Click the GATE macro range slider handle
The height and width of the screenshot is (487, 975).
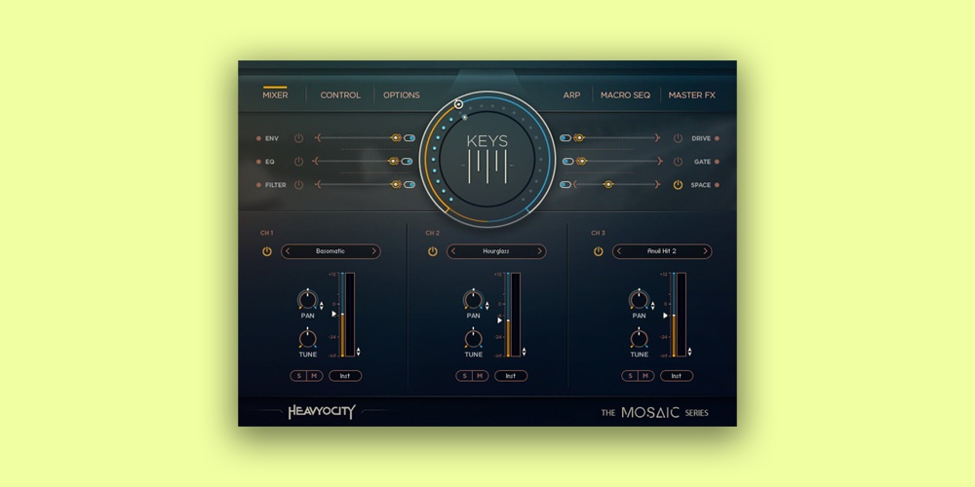pyautogui.click(x=581, y=161)
